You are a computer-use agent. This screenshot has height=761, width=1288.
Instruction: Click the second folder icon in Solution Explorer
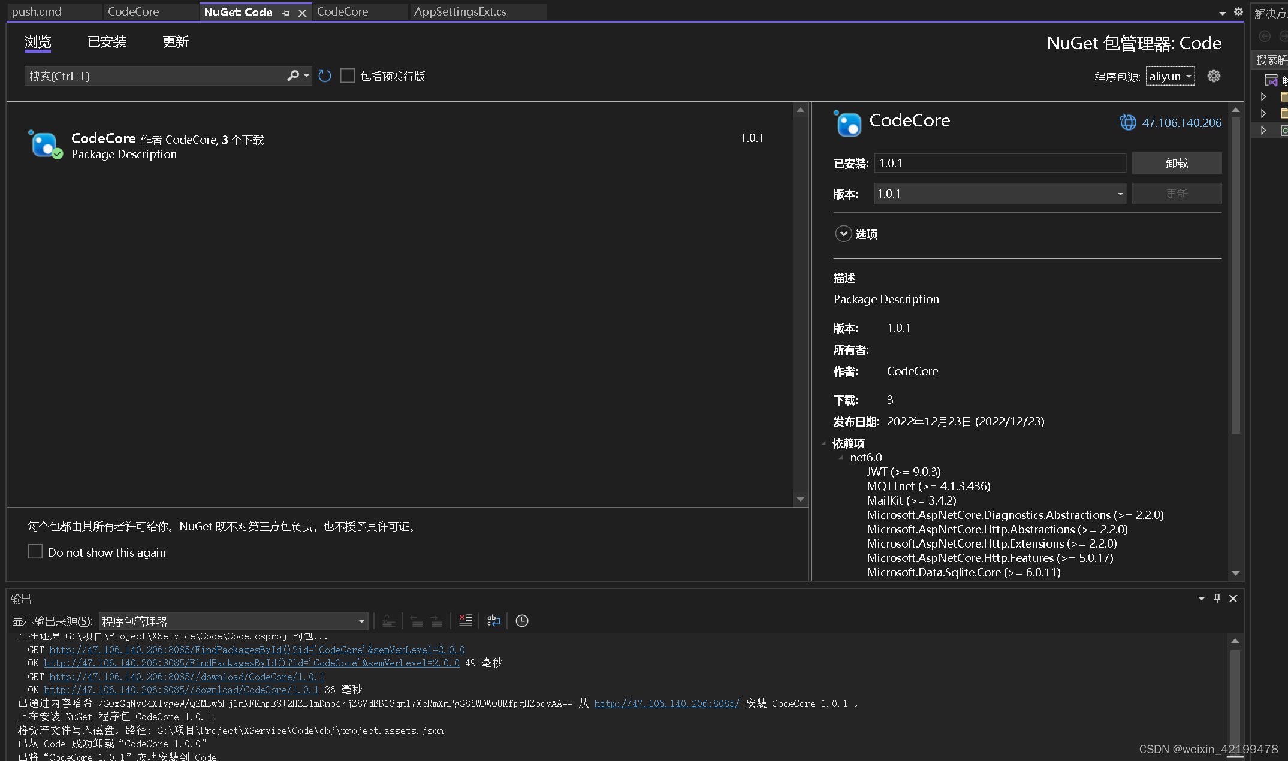click(x=1284, y=113)
